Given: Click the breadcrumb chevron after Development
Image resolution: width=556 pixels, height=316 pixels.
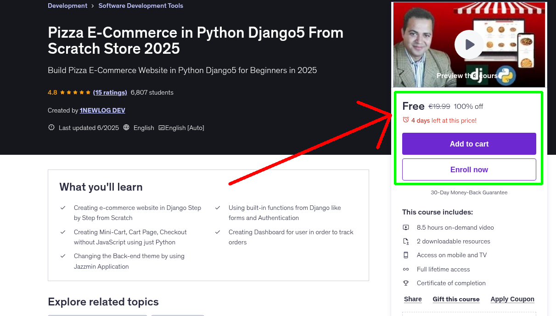Looking at the screenshot, I should [x=93, y=6].
